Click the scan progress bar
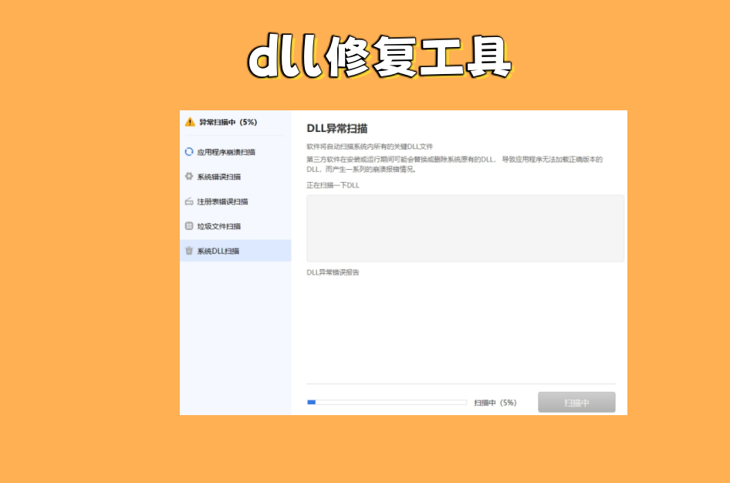The height and width of the screenshot is (483, 730). point(387,403)
